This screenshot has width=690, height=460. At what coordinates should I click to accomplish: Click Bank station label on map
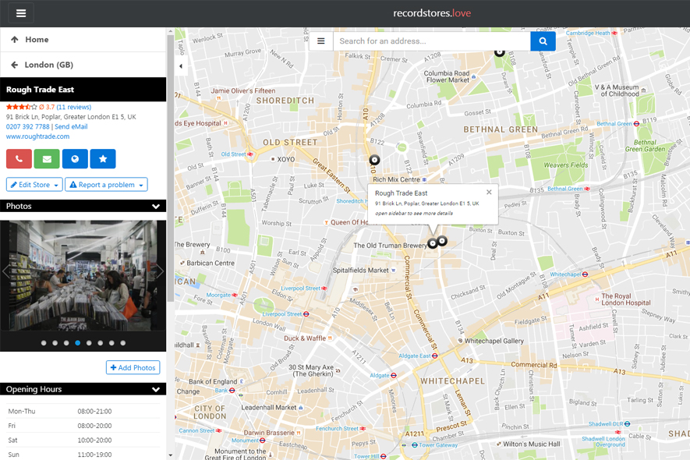click(221, 391)
